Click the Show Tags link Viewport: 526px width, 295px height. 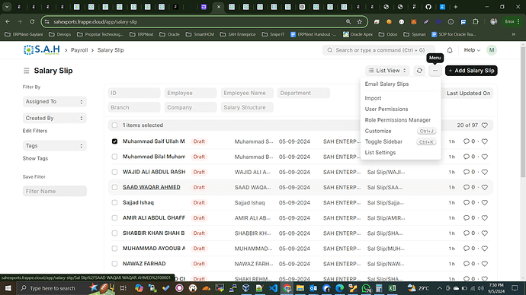(35, 159)
